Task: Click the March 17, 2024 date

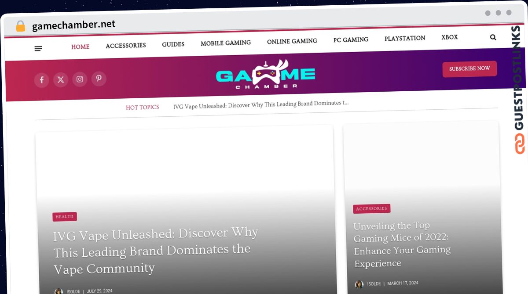Action: [403, 283]
